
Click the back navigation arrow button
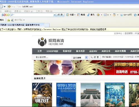point(1,7)
